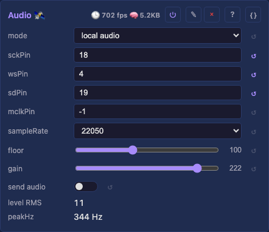This screenshot has width=269, height=232.
Task: Click the 702 fps readout
Action: pos(114,15)
